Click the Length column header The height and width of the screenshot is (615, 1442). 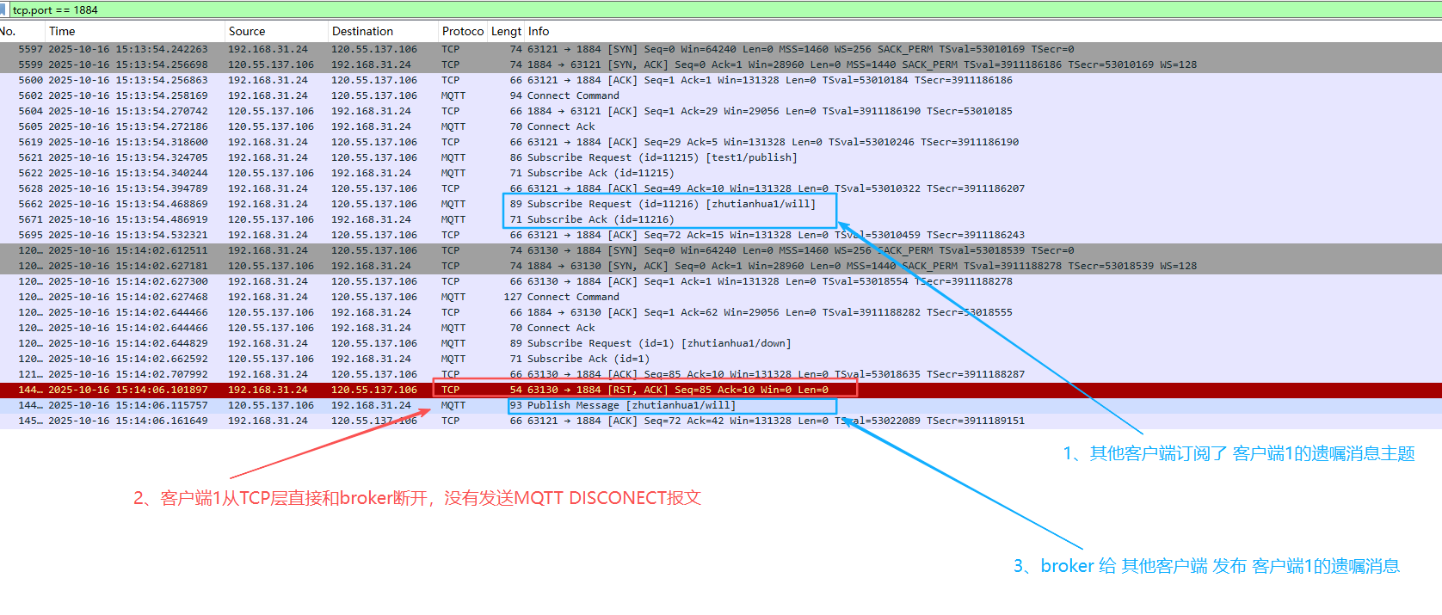[506, 31]
